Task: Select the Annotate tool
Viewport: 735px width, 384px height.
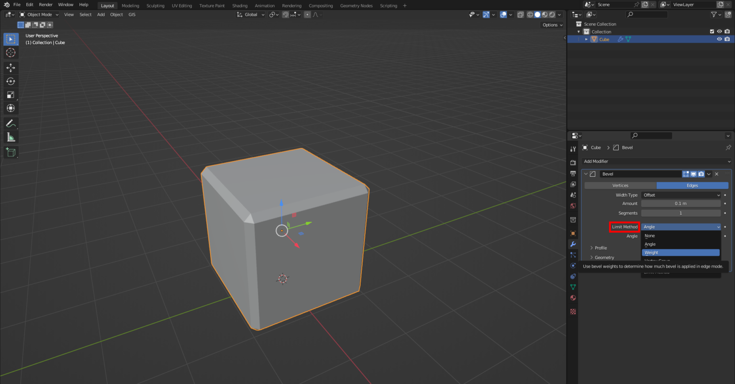Action: click(11, 124)
